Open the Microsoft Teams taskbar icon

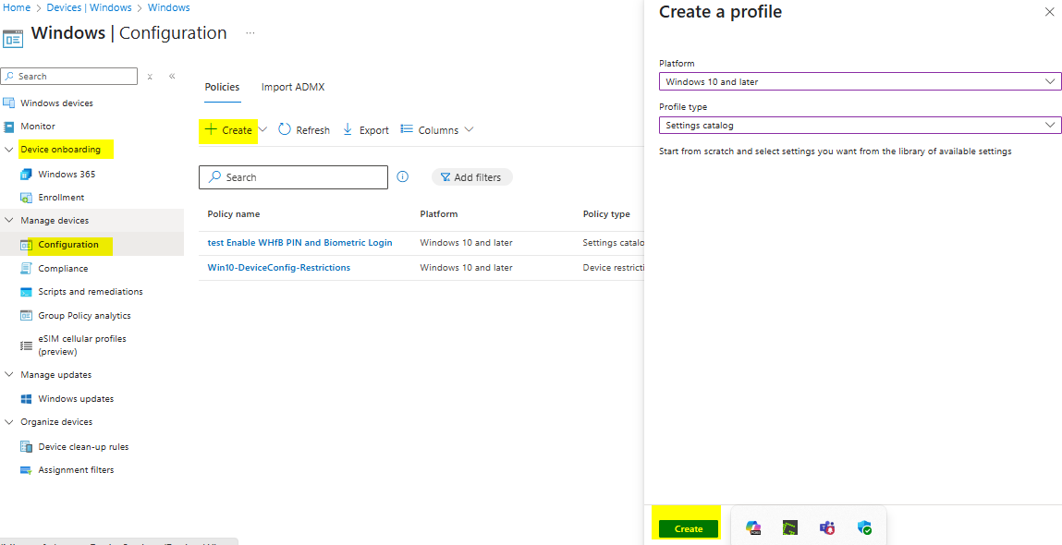827,528
